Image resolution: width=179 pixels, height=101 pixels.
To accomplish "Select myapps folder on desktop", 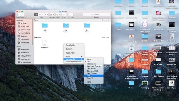I will click(145, 72).
